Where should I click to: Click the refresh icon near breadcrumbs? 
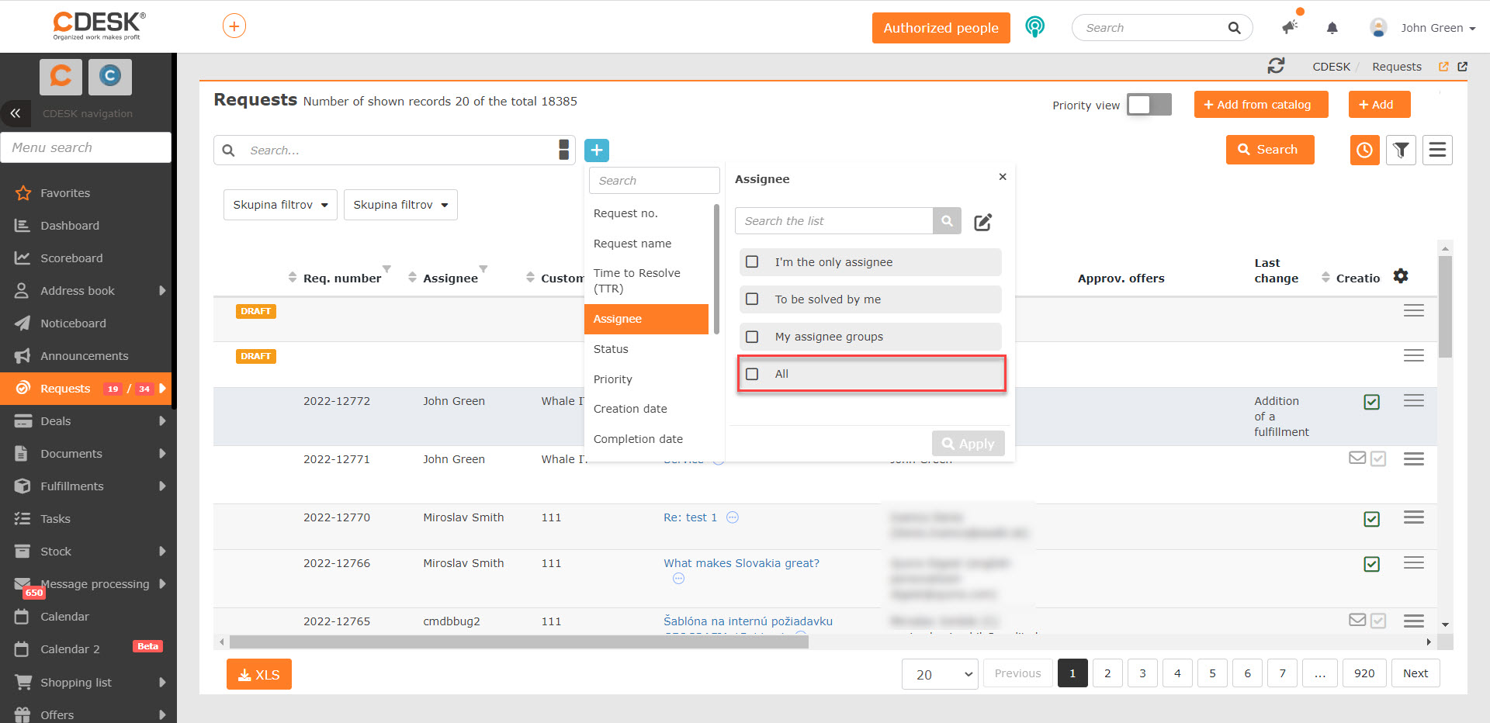[x=1276, y=66]
